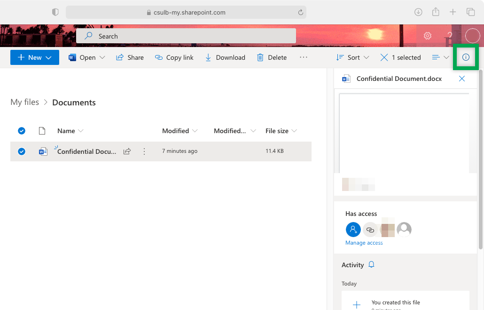Screen dimensions: 484x310
Task: Click the Search input field
Action: pos(186,36)
